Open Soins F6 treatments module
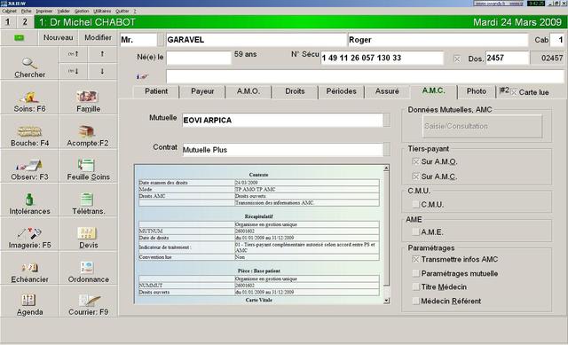 coord(29,98)
